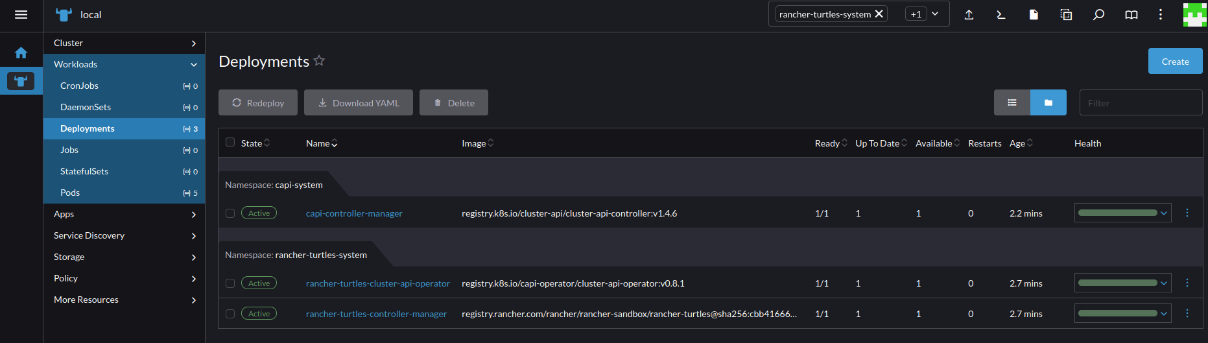
Task: Open the kubectl shell icon
Action: [x=1001, y=14]
